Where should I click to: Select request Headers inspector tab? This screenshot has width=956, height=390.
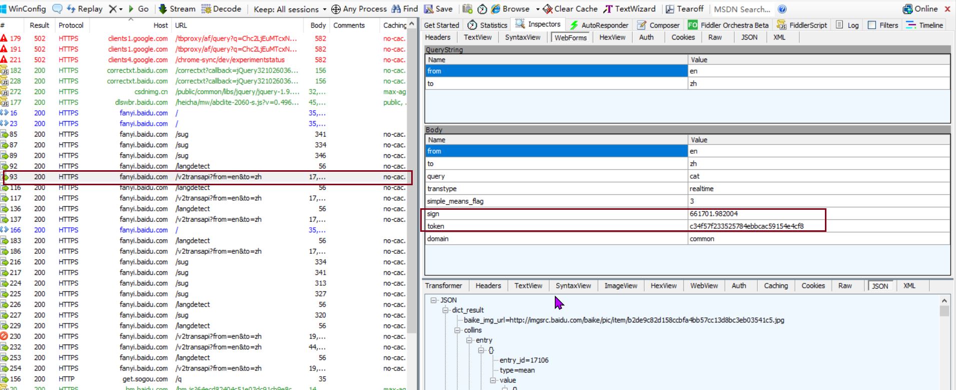coord(438,37)
